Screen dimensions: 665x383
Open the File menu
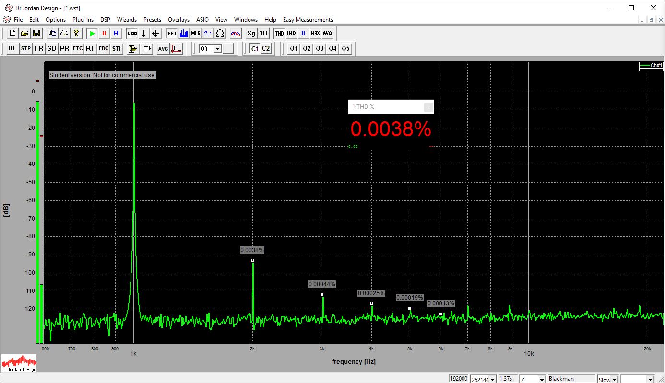point(18,20)
